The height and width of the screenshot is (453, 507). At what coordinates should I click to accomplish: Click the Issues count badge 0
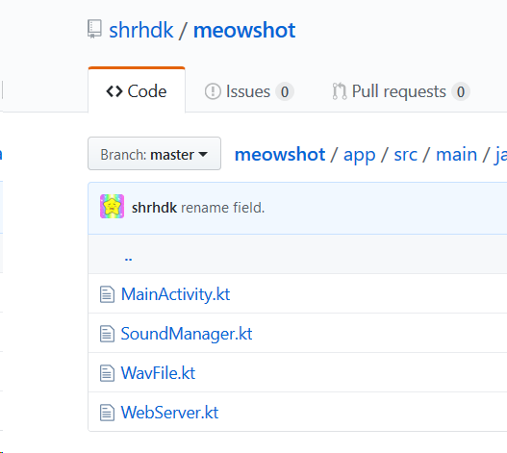[285, 91]
